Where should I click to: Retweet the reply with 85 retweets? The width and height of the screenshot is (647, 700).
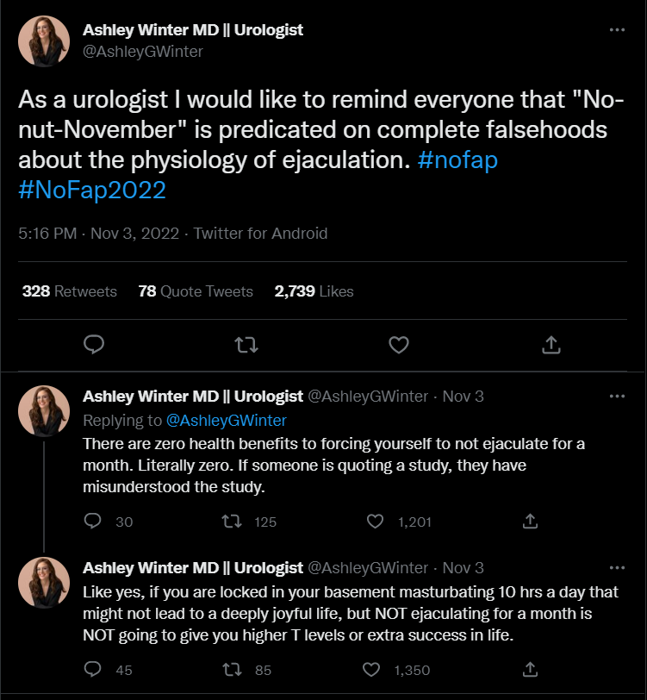tap(231, 670)
